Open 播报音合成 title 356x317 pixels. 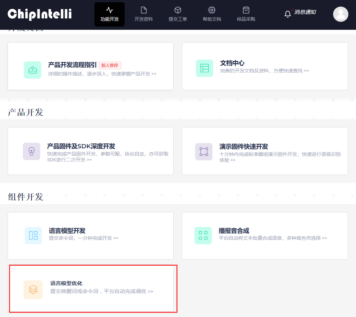[234, 231]
